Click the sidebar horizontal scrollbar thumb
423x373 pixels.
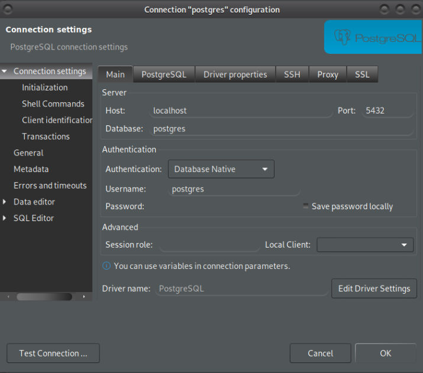pyautogui.click(x=44, y=297)
